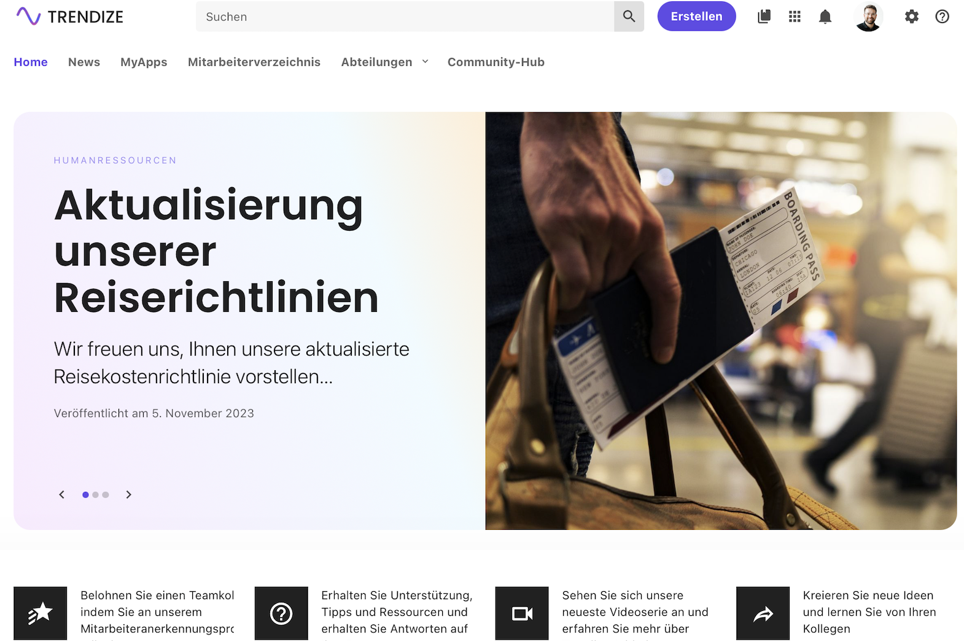Open the help question mark icon
964x641 pixels.
942,17
